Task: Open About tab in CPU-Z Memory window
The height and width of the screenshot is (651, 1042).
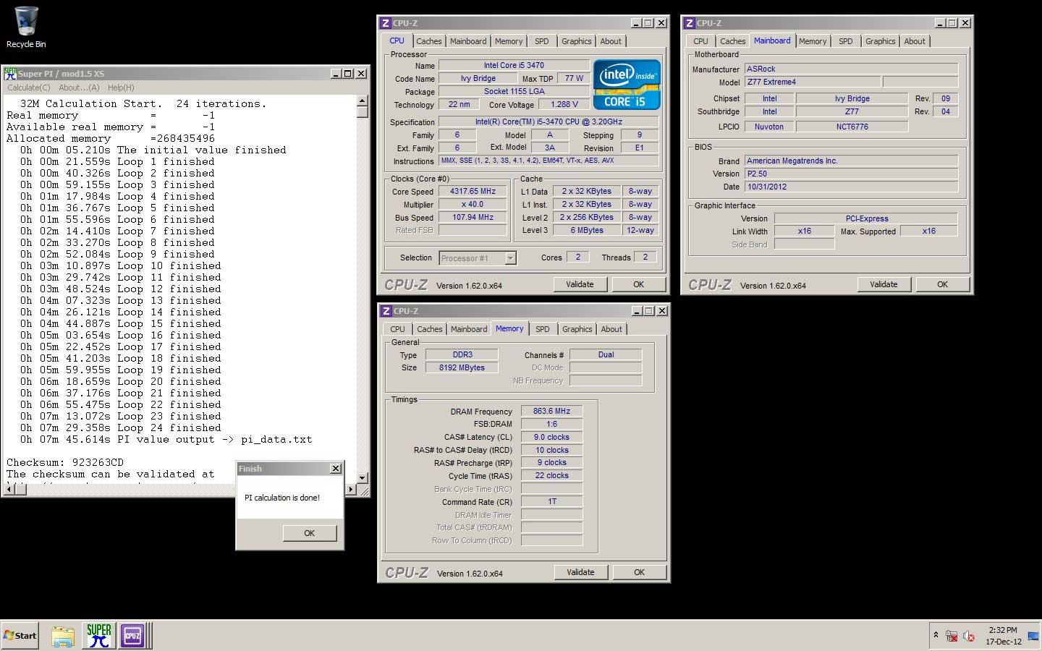Action: pos(611,329)
